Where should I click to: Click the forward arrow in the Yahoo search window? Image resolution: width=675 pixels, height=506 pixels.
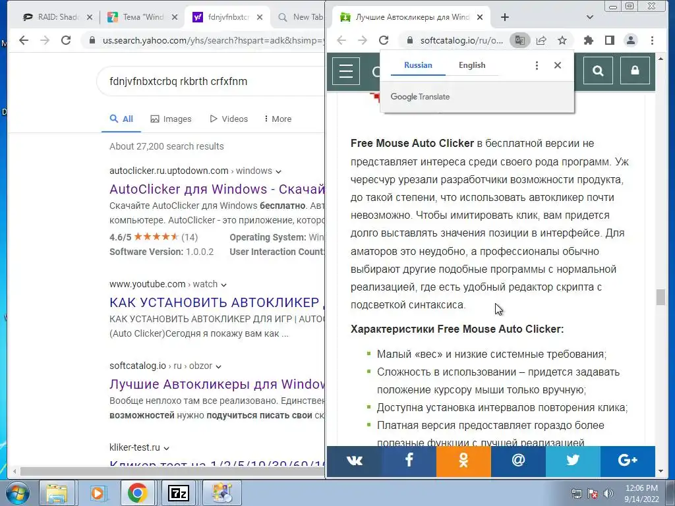[45, 40]
